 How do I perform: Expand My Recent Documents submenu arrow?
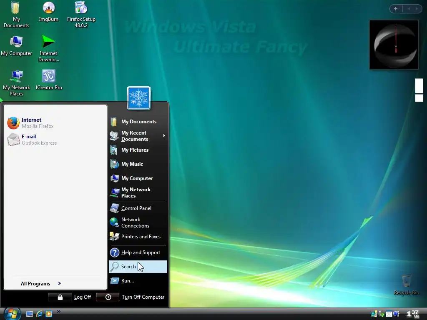tap(164, 135)
